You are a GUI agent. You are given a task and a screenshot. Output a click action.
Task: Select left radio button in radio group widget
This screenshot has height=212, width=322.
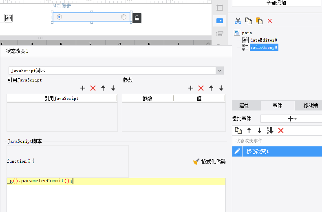click(60, 17)
